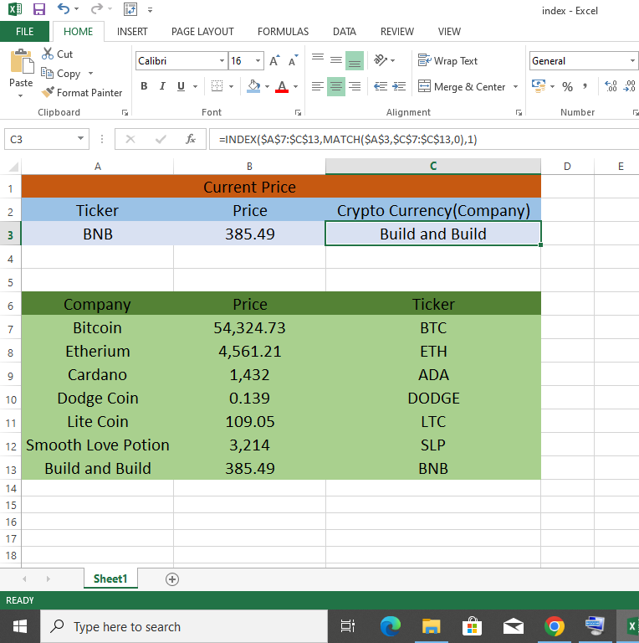Click the Paste clipboard icon

pyautogui.click(x=21, y=61)
